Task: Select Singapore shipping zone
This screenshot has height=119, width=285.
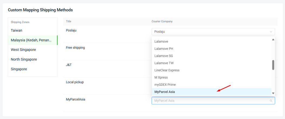Action: [x=19, y=69]
